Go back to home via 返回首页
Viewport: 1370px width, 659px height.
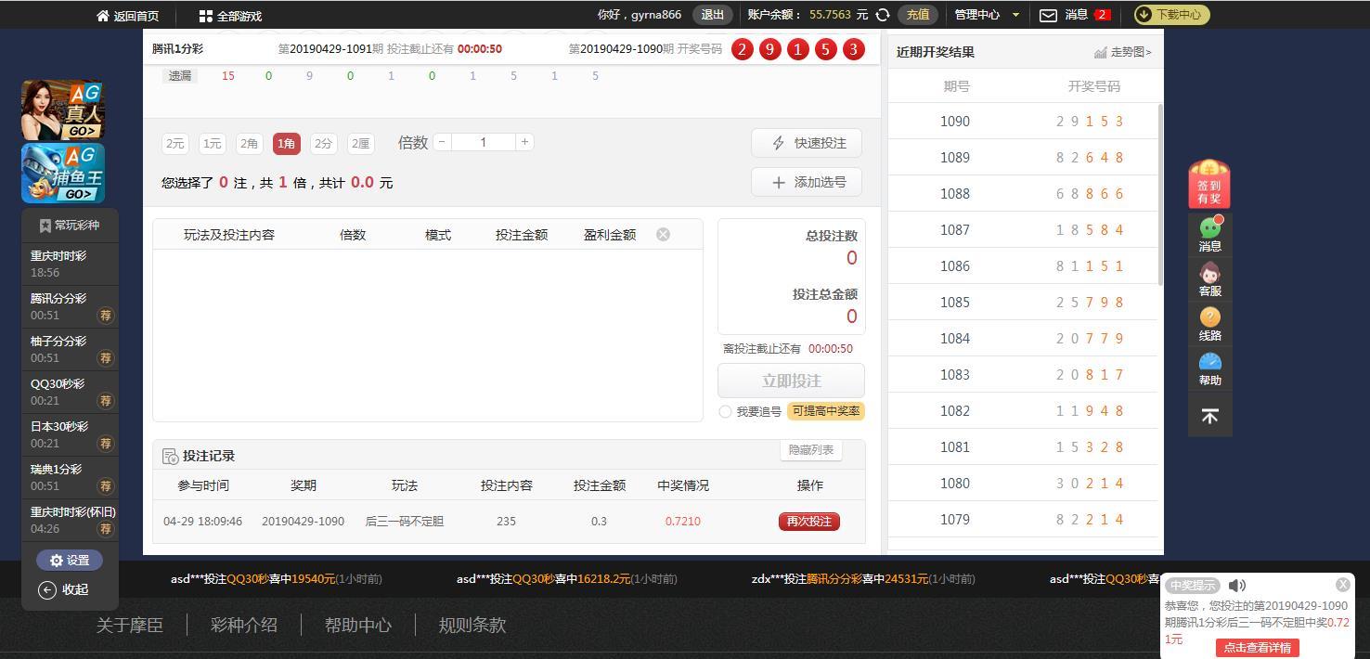coord(127,16)
